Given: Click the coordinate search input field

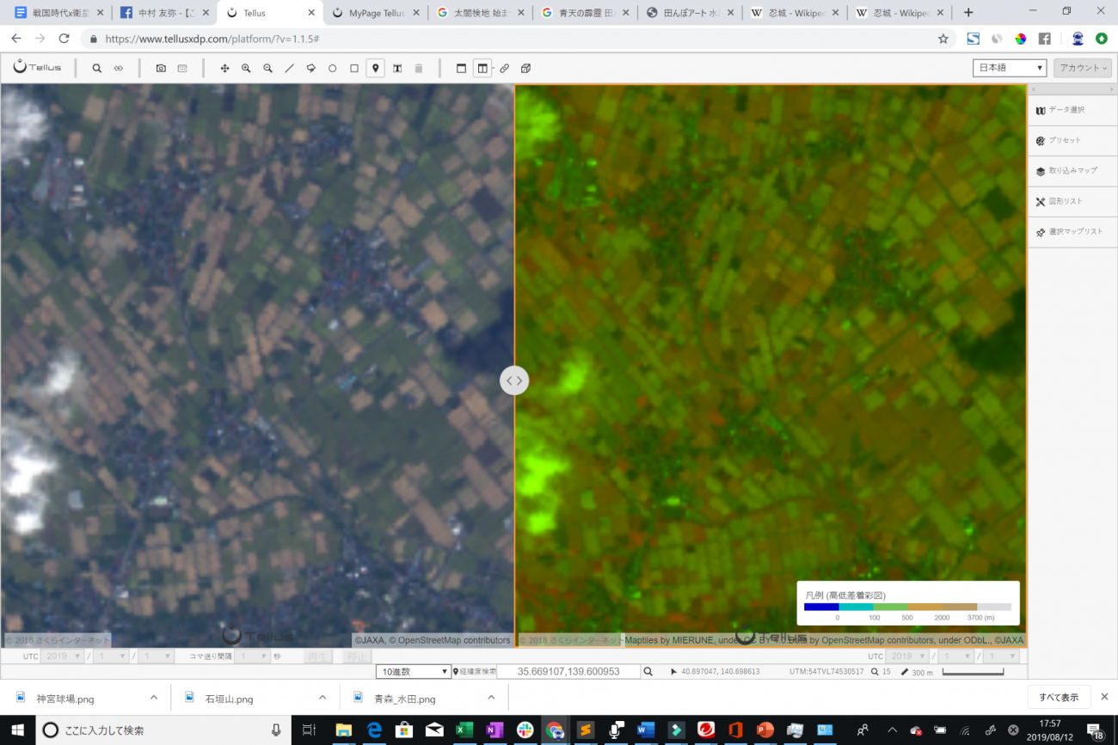Looking at the screenshot, I should [x=568, y=671].
